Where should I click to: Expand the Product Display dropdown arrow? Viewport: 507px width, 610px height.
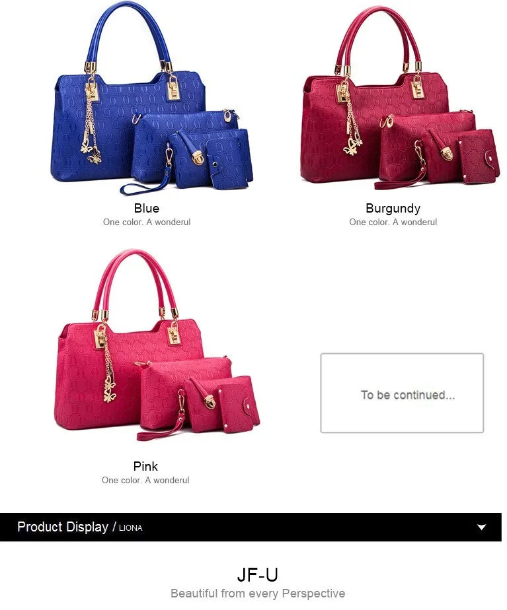click(x=482, y=527)
